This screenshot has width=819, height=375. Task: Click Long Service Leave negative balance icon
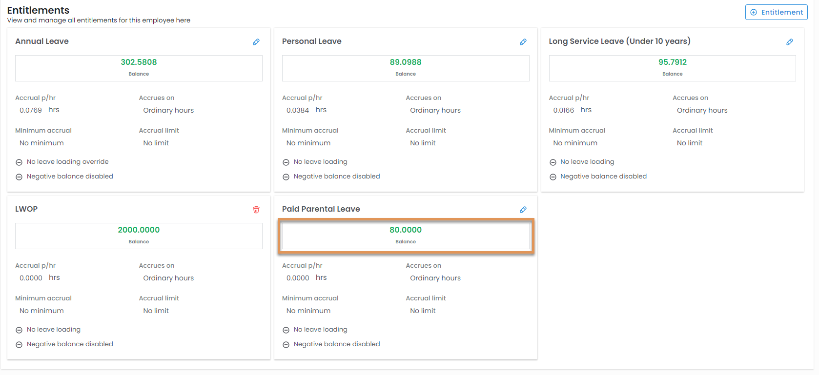(553, 177)
